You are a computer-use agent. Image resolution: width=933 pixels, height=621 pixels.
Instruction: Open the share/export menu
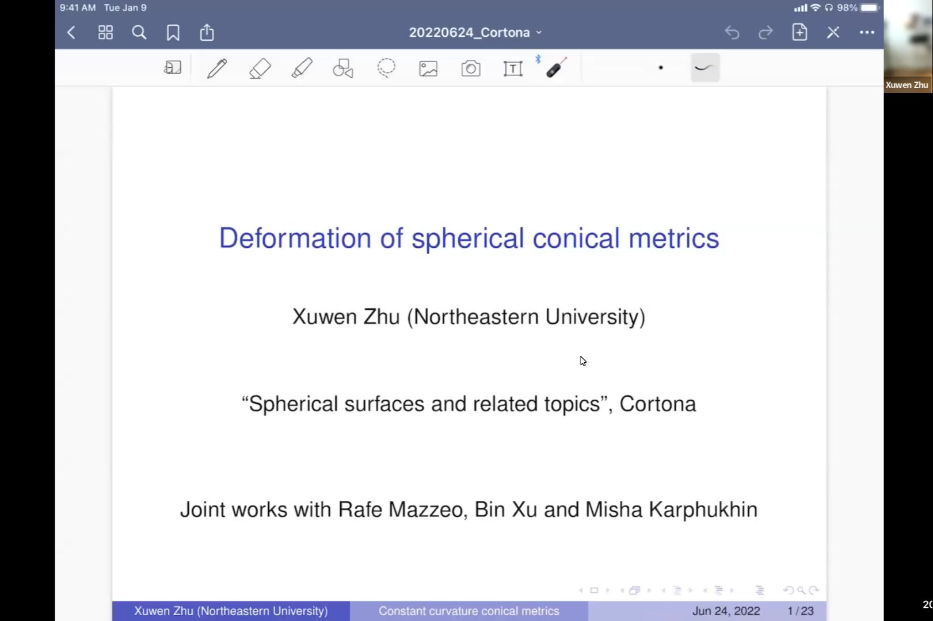point(207,32)
